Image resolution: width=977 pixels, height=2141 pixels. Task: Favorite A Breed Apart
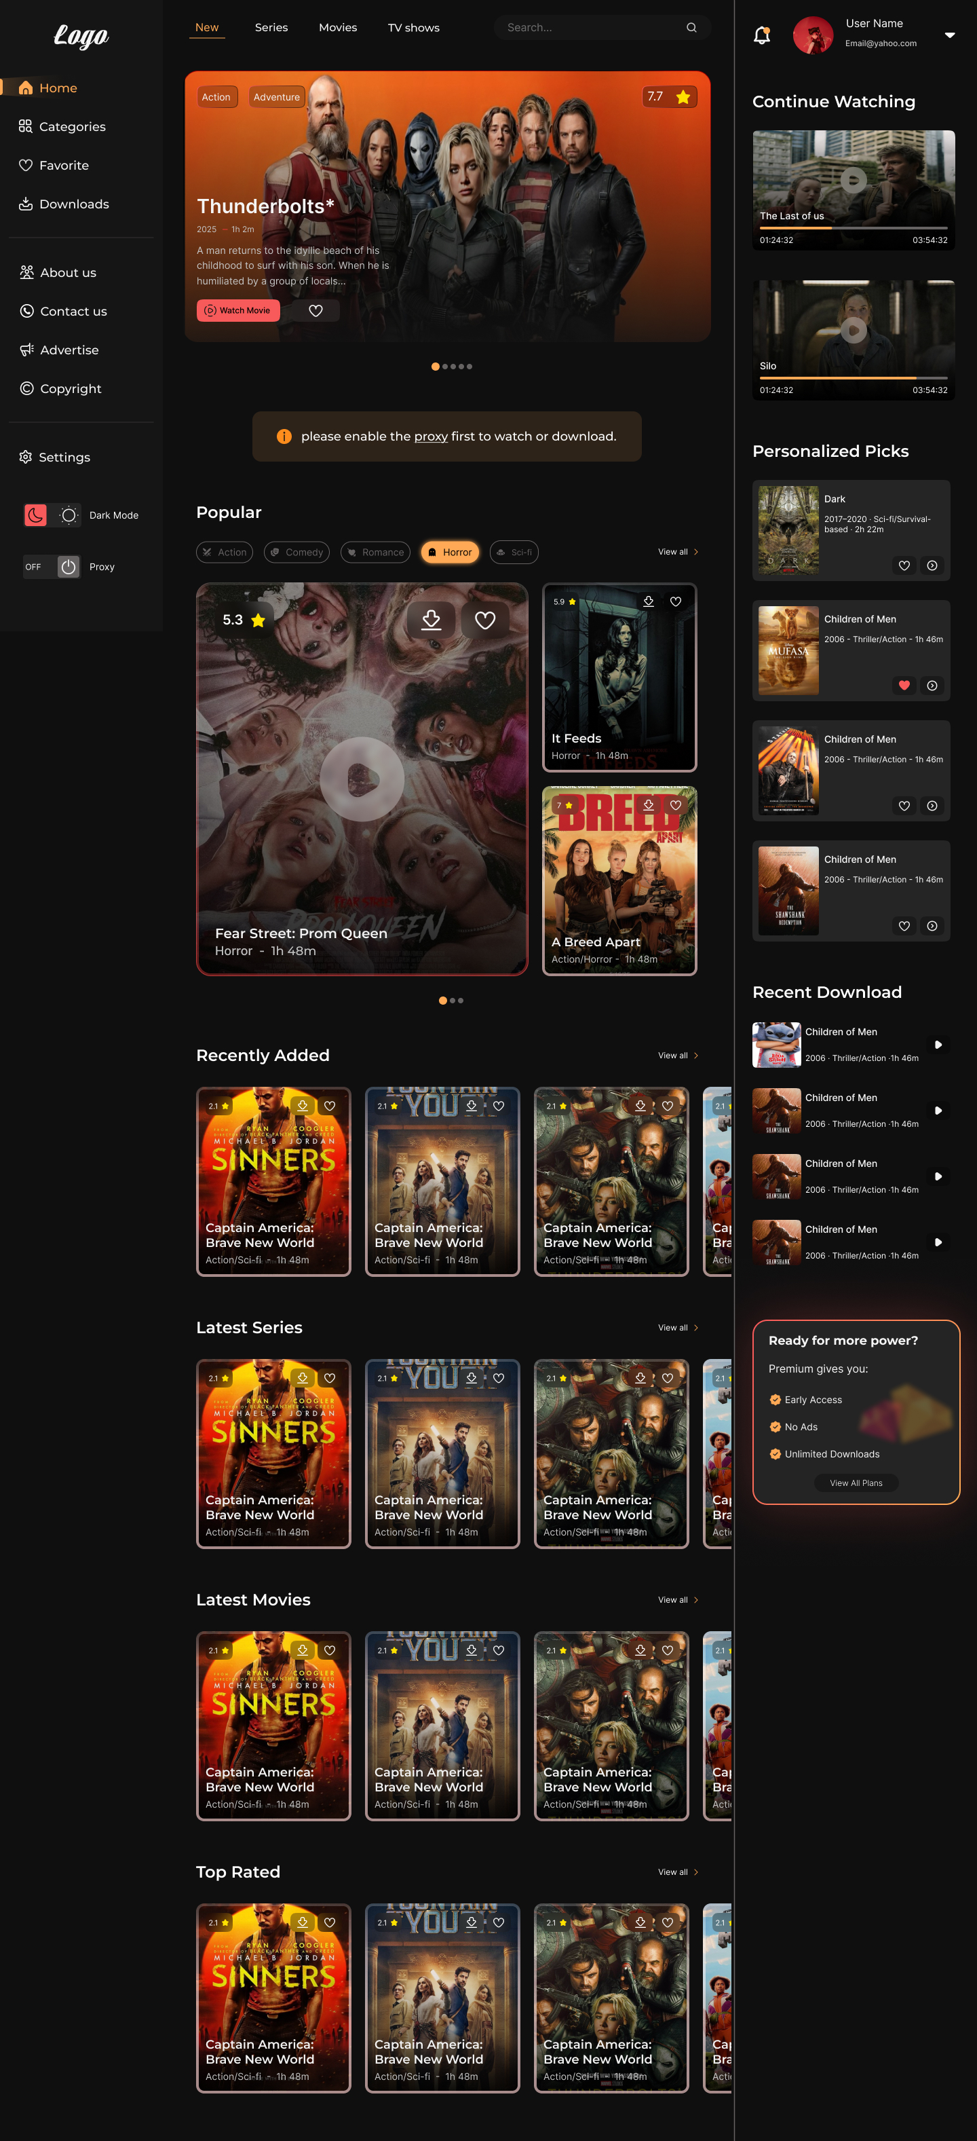(676, 804)
